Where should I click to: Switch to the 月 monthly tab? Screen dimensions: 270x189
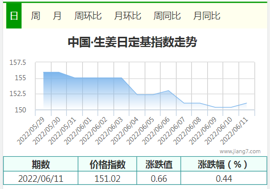pos(57,16)
